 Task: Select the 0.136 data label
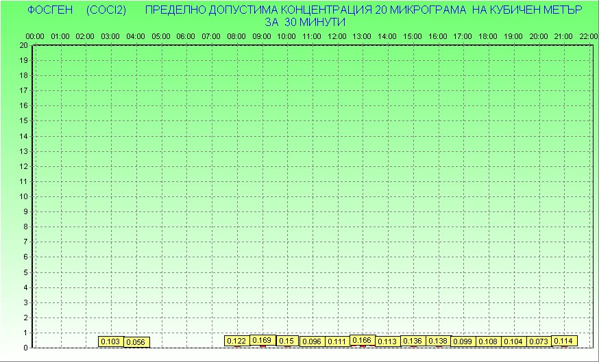413,341
